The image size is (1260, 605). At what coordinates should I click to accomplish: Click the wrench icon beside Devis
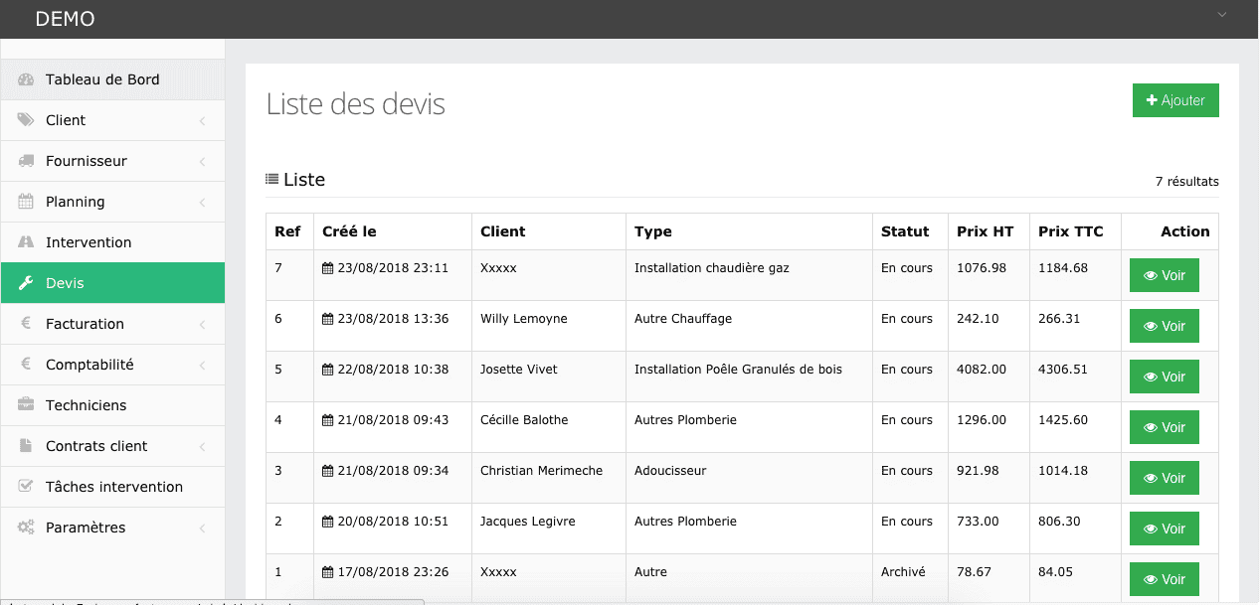[x=26, y=283]
